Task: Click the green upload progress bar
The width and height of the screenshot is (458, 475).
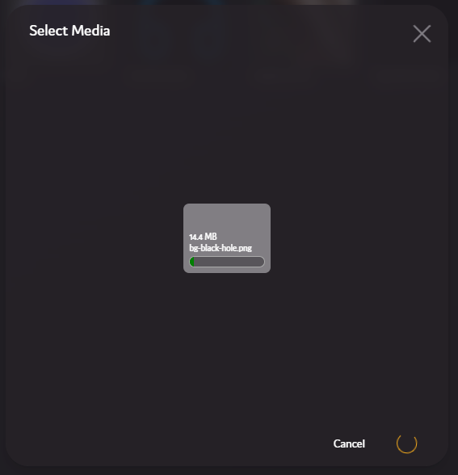Action: tap(227, 262)
